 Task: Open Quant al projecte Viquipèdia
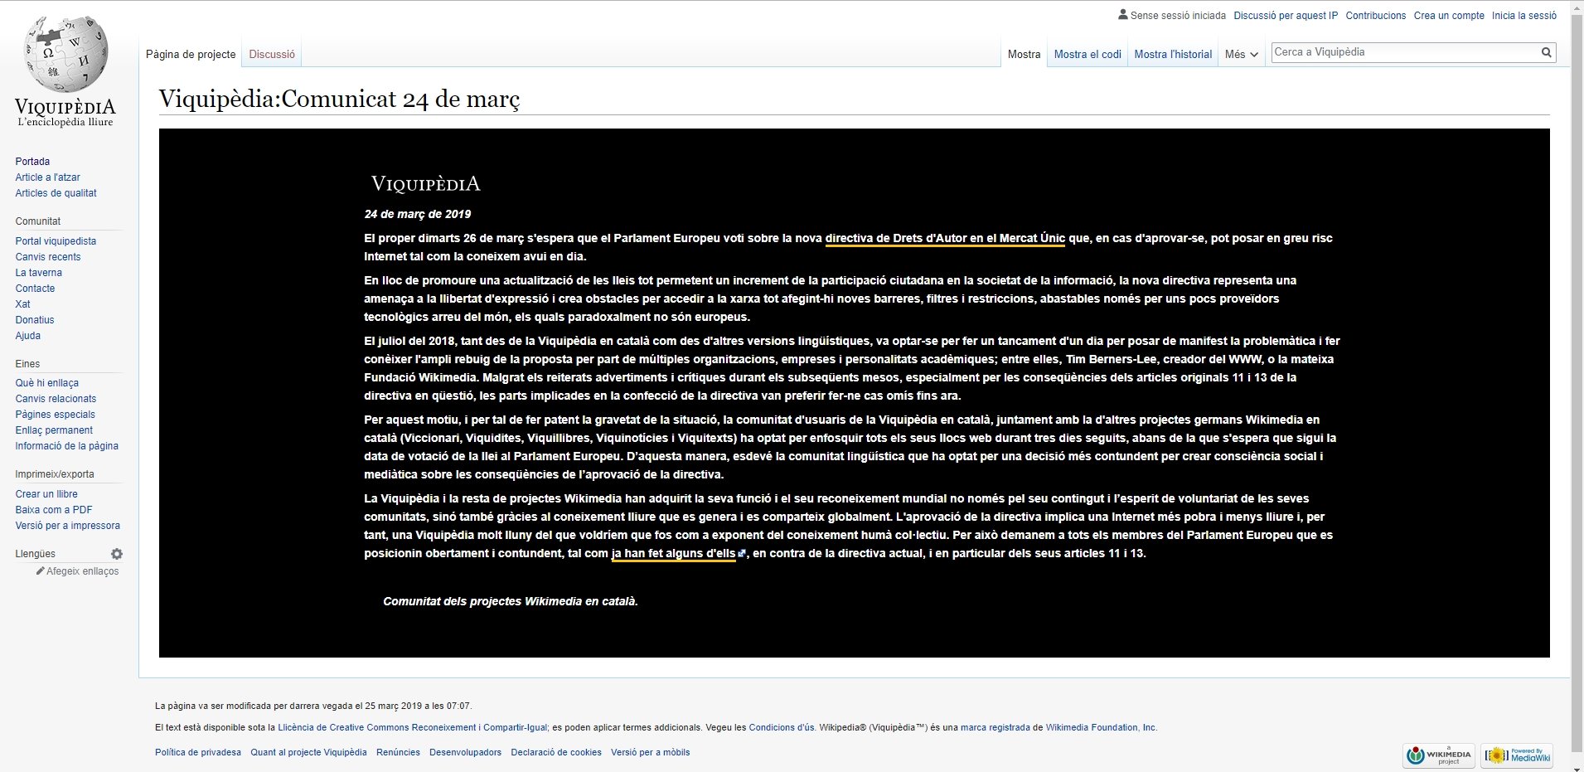pyautogui.click(x=308, y=753)
